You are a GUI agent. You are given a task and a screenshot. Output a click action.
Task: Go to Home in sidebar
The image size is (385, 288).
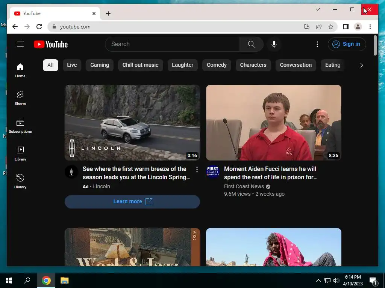20,70
